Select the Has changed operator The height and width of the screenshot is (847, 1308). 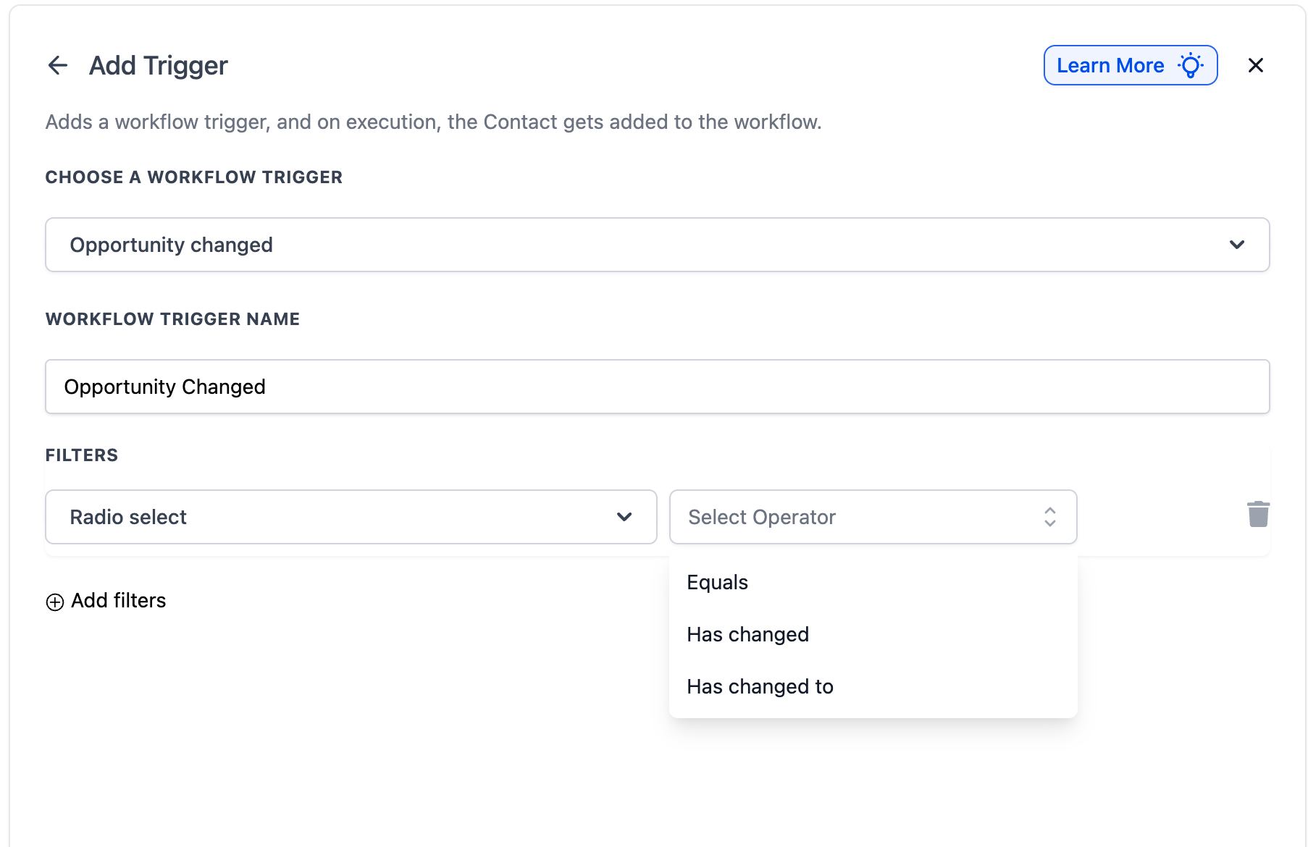[748, 635]
